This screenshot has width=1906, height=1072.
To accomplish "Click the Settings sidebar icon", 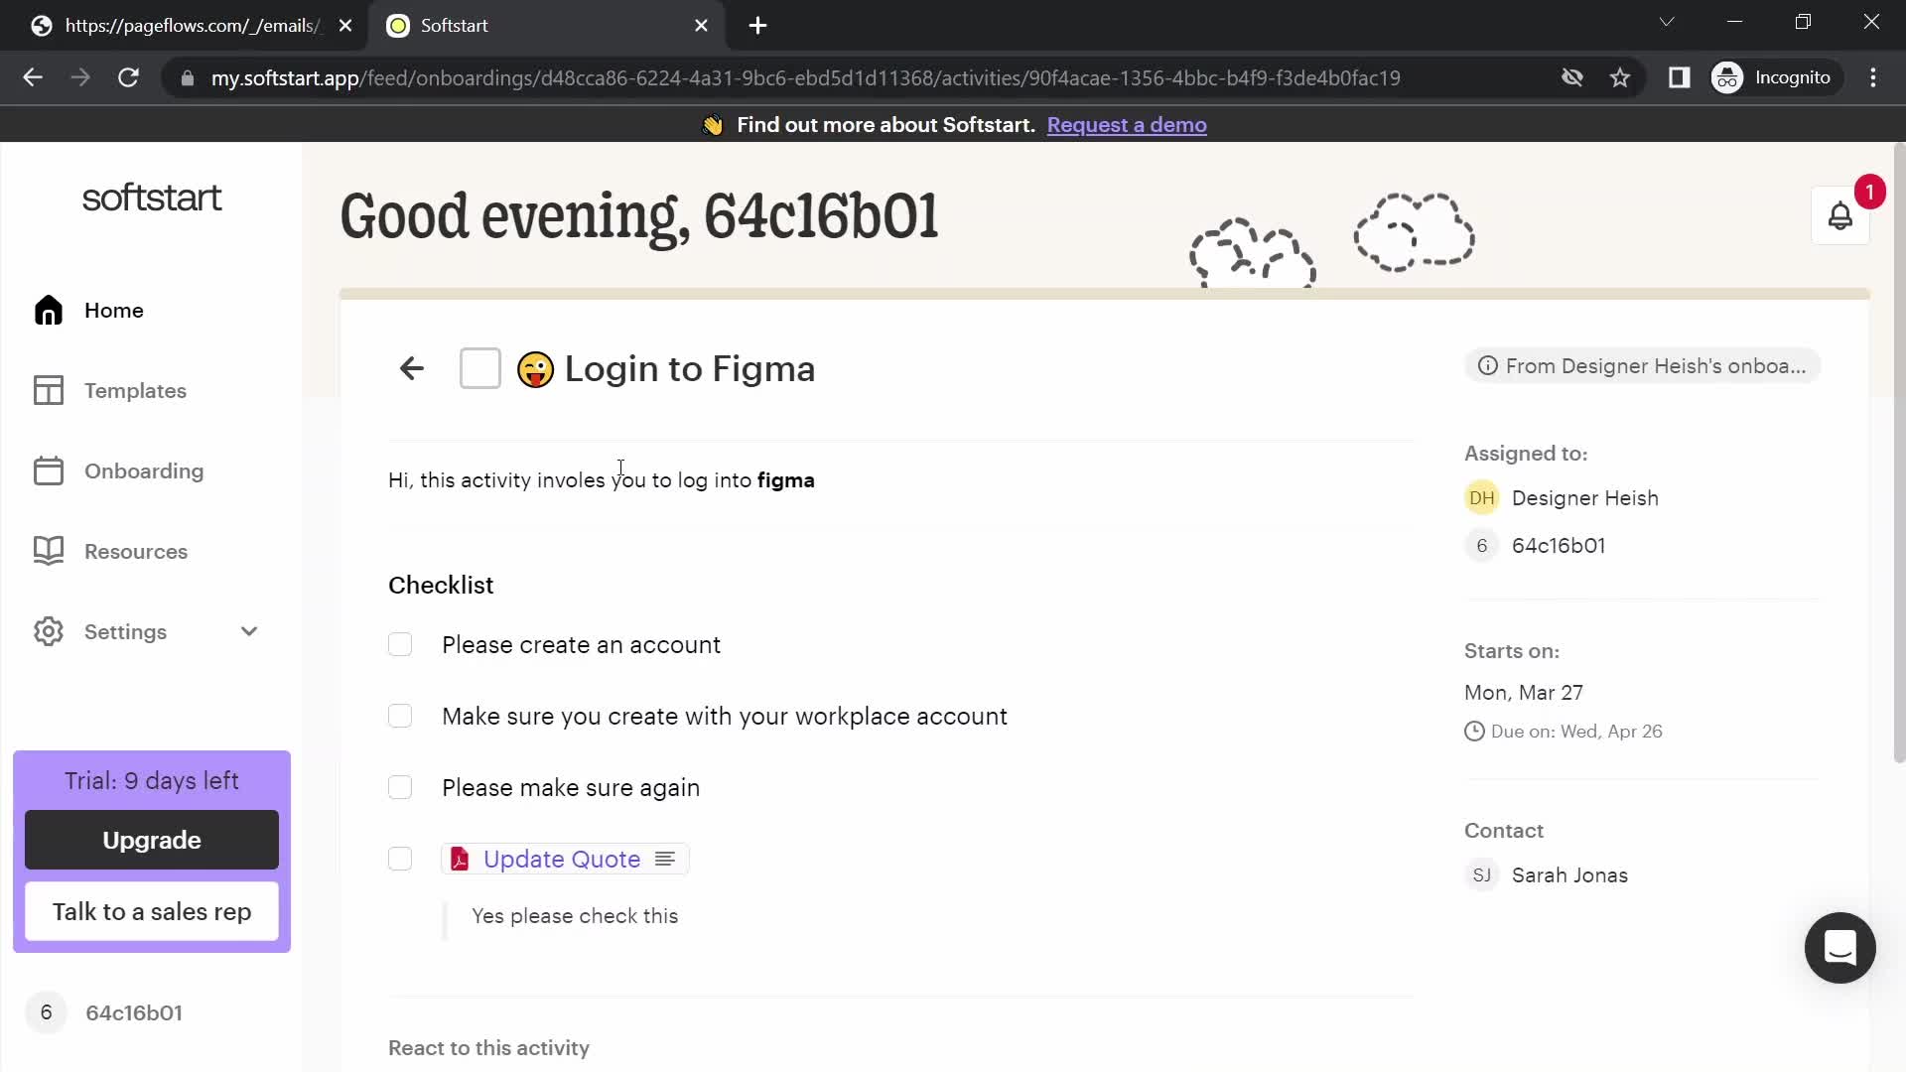I will pyautogui.click(x=49, y=631).
